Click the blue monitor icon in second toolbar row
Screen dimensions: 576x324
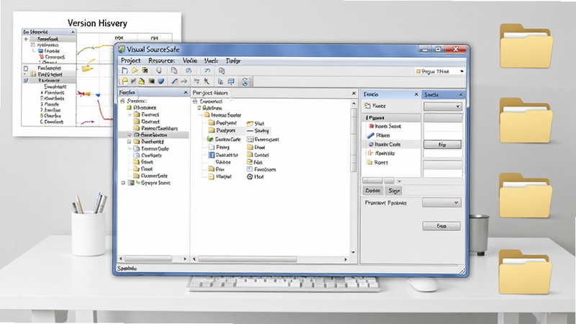(231, 81)
